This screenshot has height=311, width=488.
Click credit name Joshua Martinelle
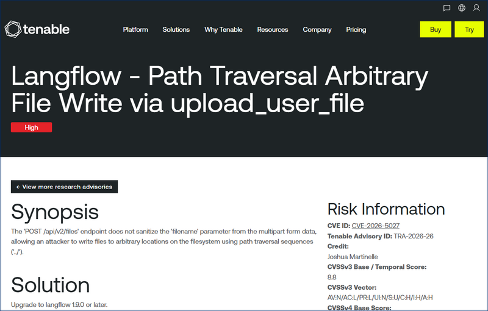pyautogui.click(x=353, y=257)
